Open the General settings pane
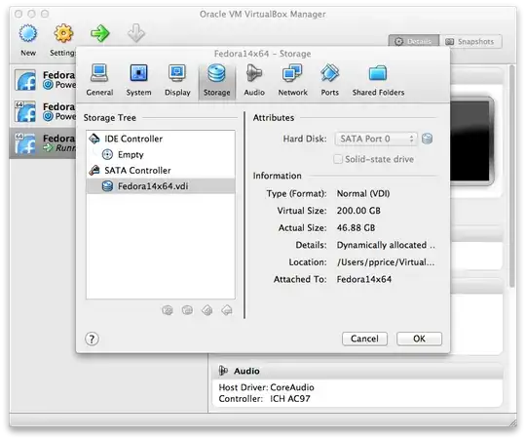 point(99,80)
